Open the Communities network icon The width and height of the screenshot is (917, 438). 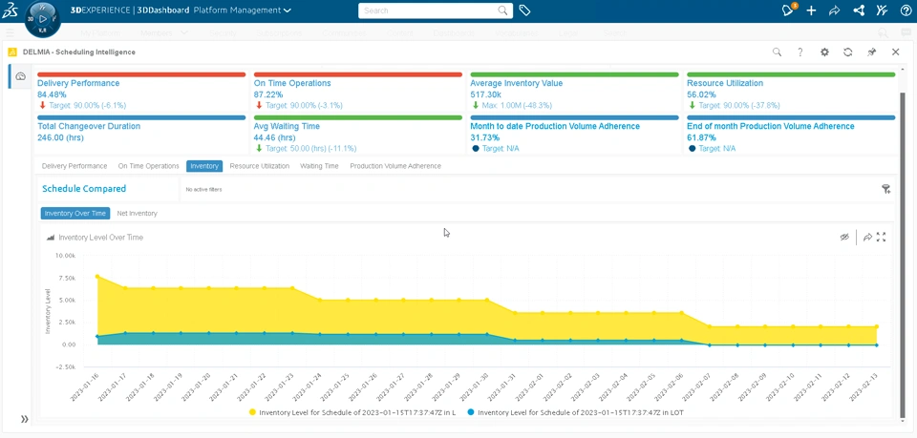point(859,10)
